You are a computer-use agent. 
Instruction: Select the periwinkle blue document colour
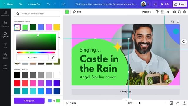[41, 27]
